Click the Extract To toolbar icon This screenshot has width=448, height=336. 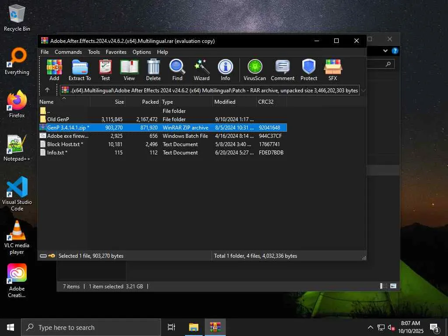coord(80,70)
